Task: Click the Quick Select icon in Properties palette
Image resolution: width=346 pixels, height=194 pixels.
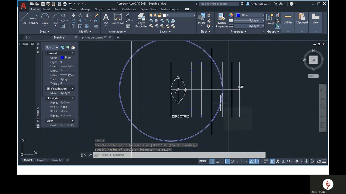Action: coord(73,48)
